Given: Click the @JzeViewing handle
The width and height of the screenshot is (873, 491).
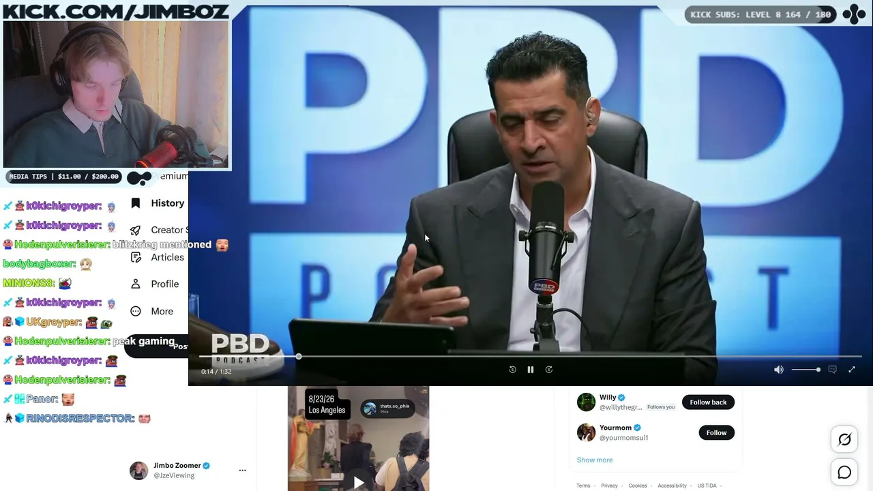Looking at the screenshot, I should point(174,475).
